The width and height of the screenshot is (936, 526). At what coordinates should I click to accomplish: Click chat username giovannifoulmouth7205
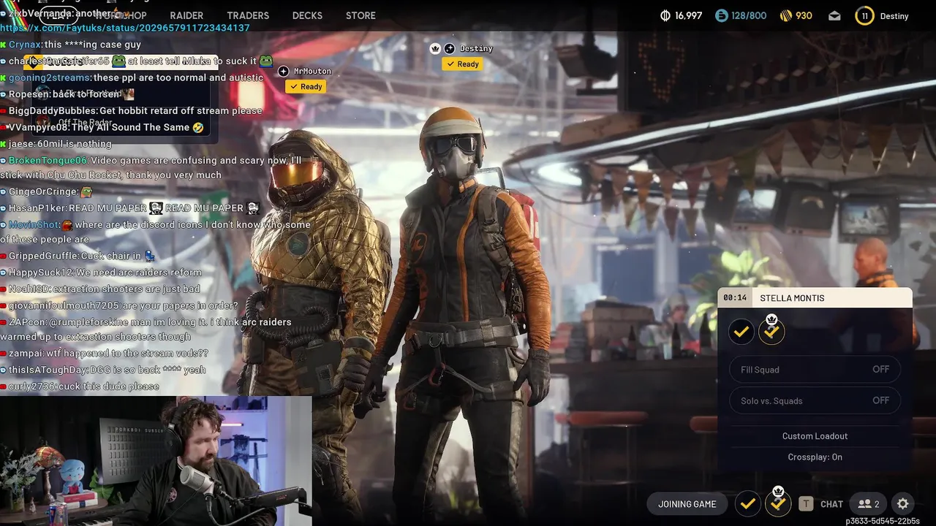click(x=64, y=305)
